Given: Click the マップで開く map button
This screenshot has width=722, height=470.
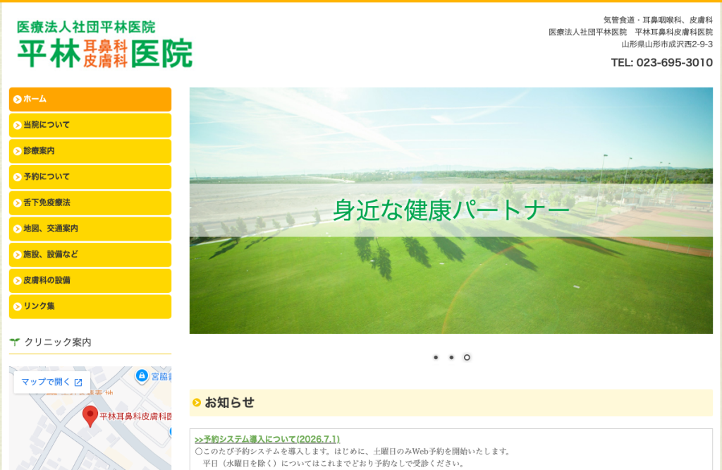Looking at the screenshot, I should pos(52,382).
